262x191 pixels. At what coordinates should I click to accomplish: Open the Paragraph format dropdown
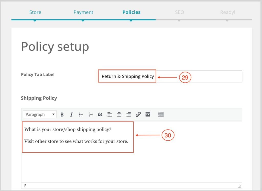pyautogui.click(x=40, y=115)
